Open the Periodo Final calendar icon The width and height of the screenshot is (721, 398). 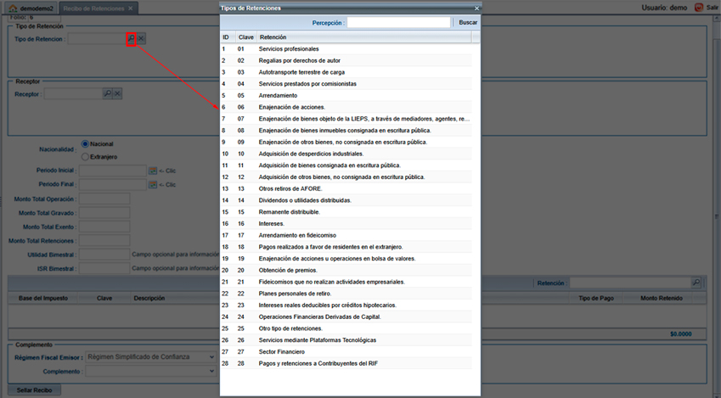(153, 184)
